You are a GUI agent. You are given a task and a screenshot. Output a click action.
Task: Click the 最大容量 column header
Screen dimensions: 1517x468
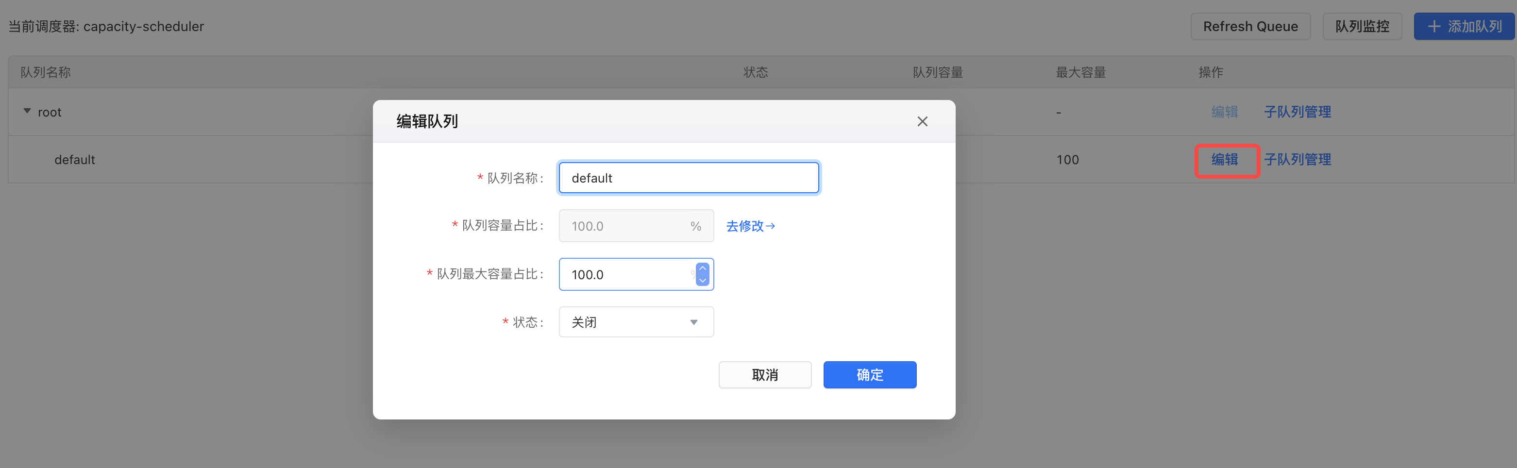tap(1080, 72)
